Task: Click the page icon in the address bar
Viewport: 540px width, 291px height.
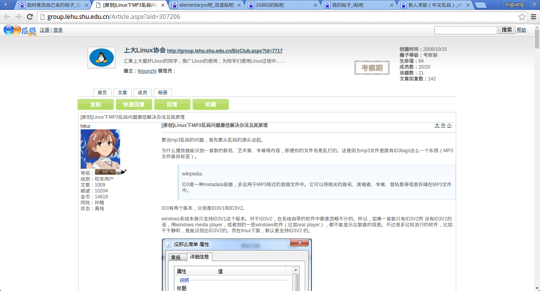Action: pyautogui.click(x=42, y=17)
